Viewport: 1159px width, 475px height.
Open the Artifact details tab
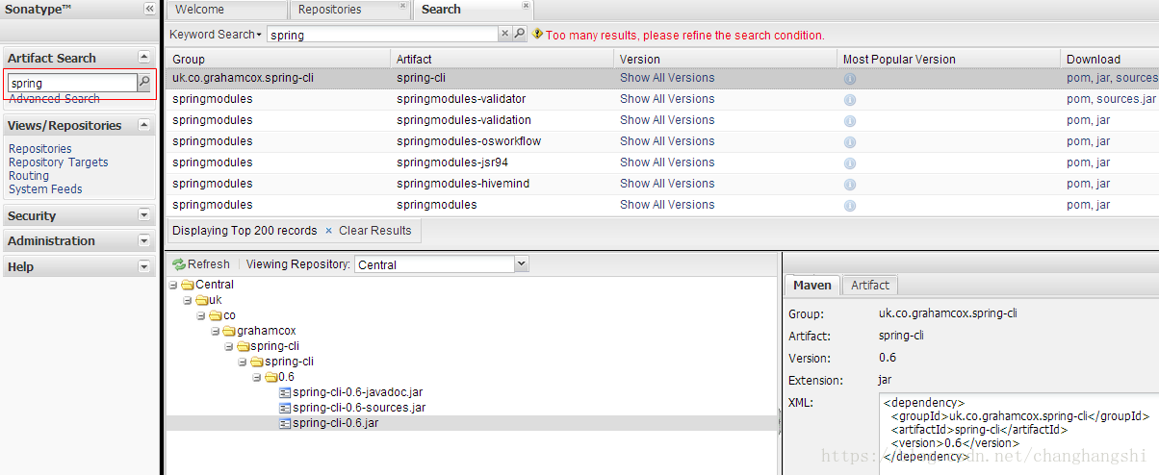tap(870, 286)
